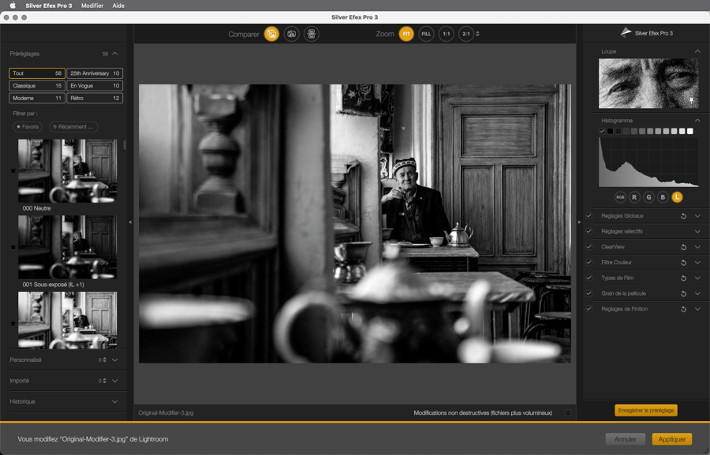Open the Apple menu

click(13, 6)
